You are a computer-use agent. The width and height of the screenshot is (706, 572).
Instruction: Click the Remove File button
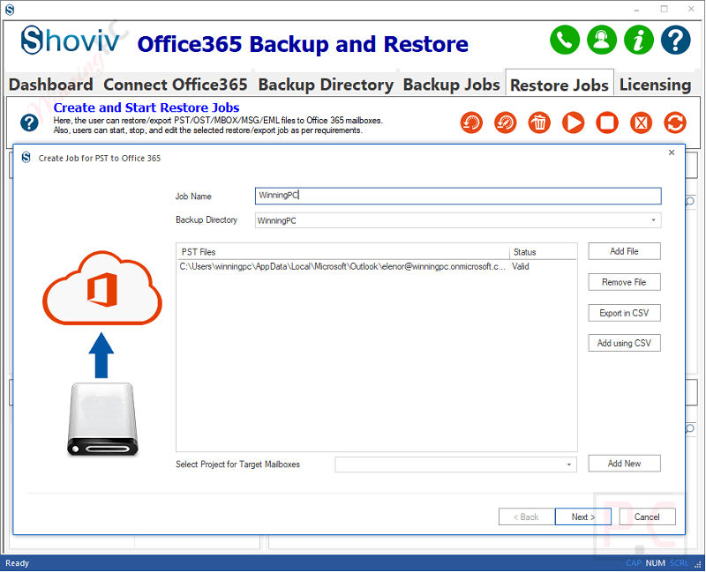[624, 282]
